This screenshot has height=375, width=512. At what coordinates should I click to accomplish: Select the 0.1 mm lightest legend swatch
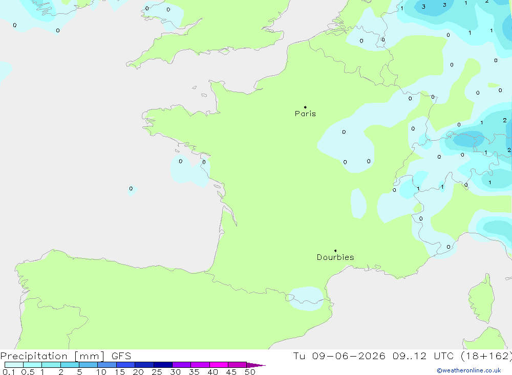14,365
